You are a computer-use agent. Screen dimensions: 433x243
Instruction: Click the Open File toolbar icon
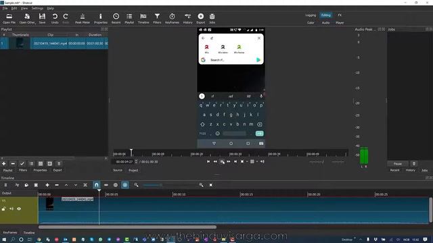point(9,16)
